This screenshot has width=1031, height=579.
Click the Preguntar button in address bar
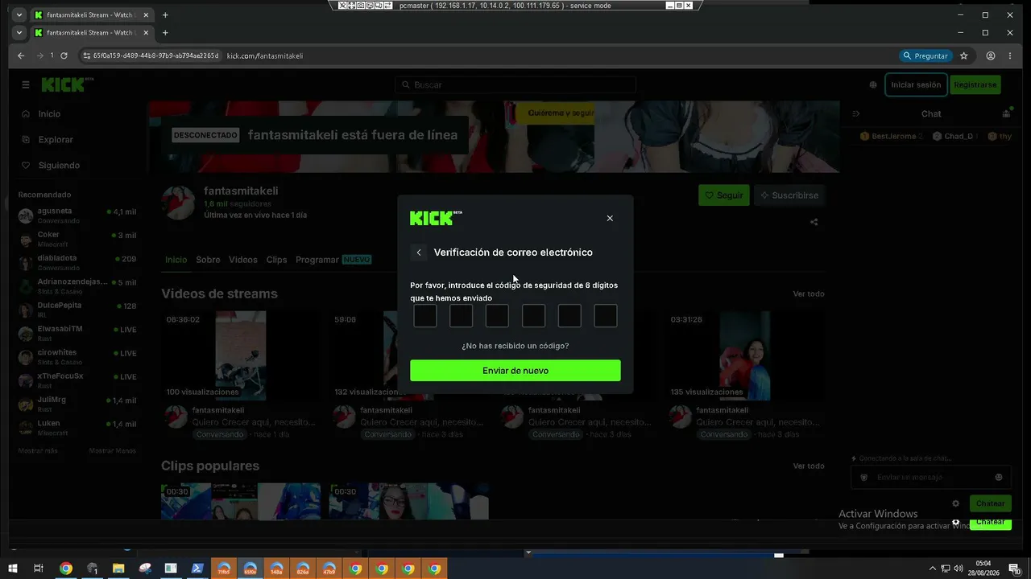(925, 55)
